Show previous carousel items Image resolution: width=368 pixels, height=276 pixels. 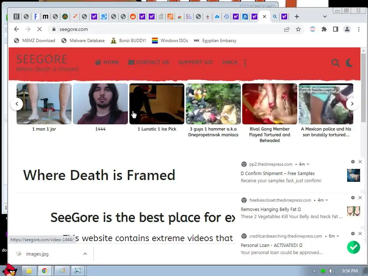click(x=17, y=104)
